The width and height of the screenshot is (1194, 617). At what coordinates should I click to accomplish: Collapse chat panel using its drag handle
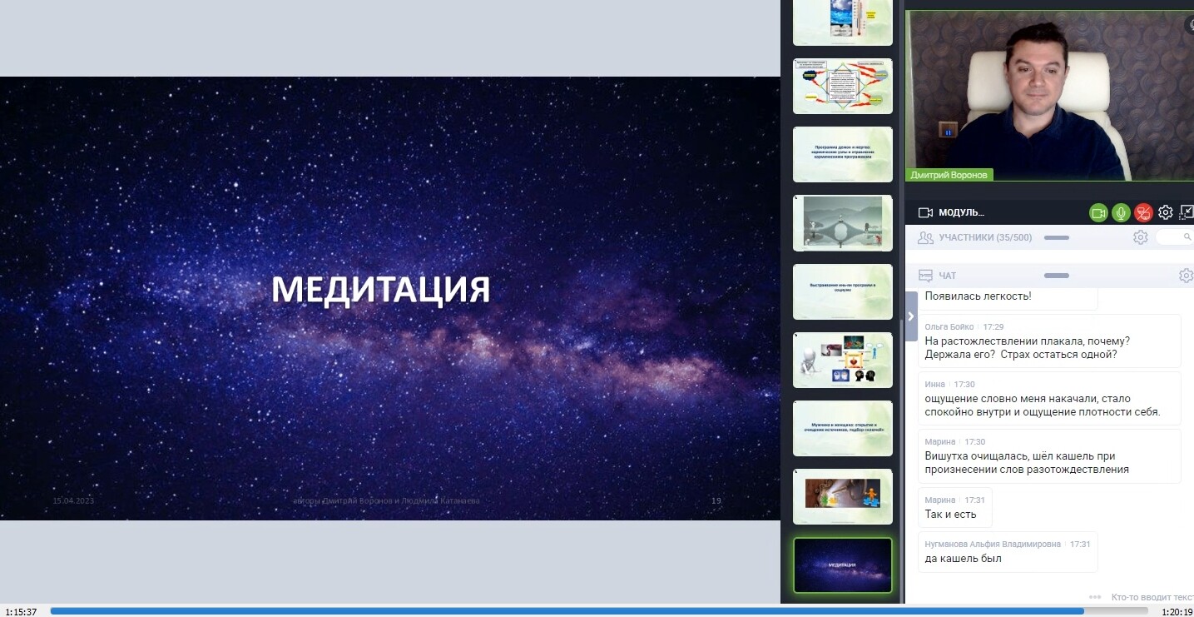point(1056,276)
